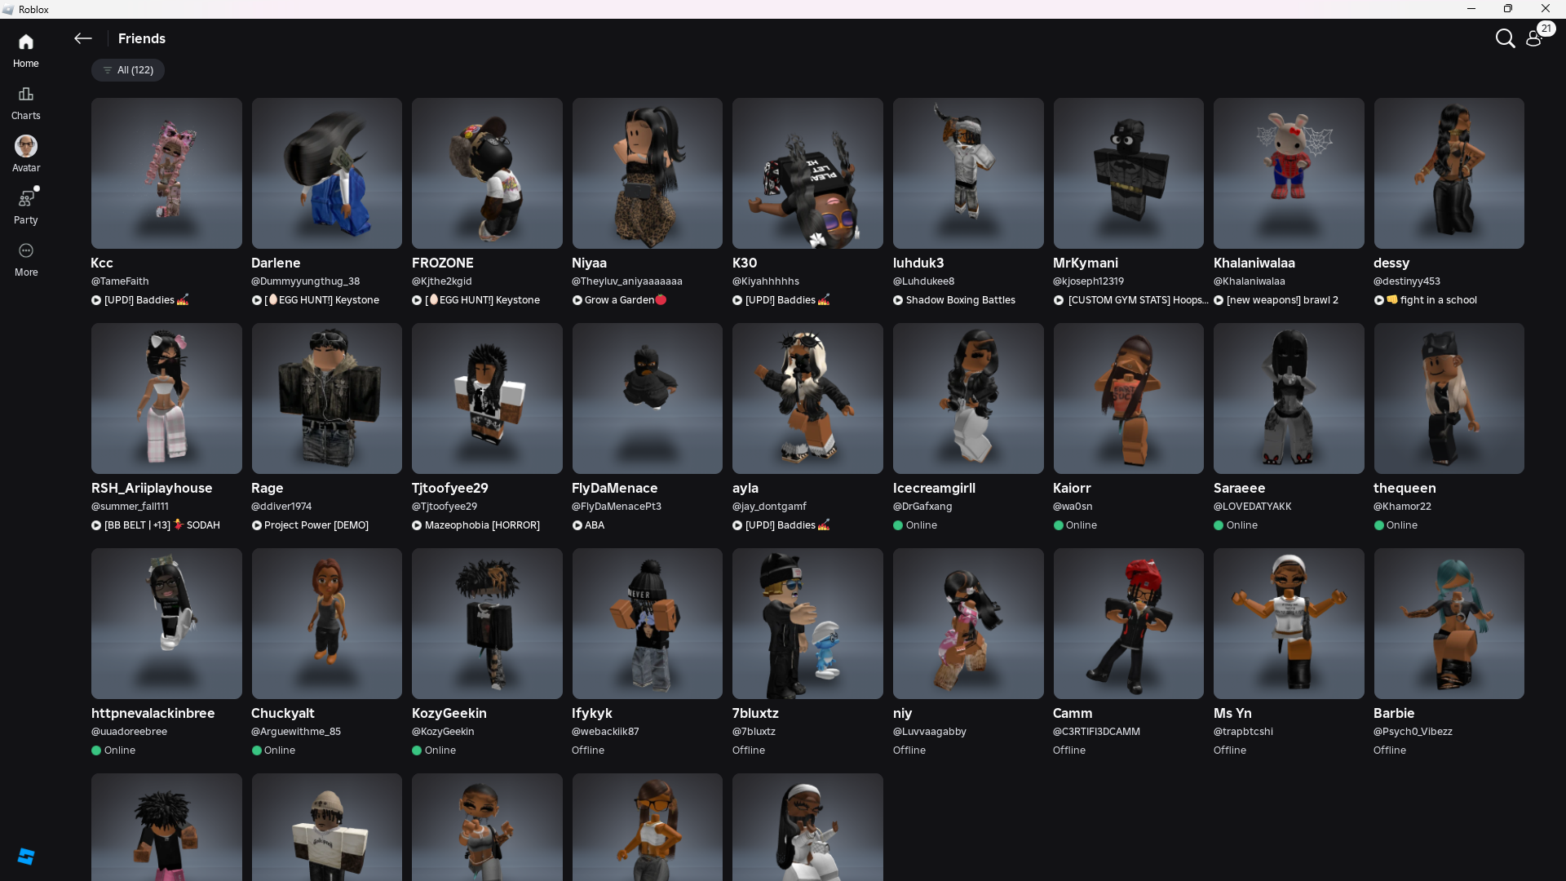Open Khalaniwalaa's avatar thumbnail
Image resolution: width=1566 pixels, height=881 pixels.
coord(1288,173)
